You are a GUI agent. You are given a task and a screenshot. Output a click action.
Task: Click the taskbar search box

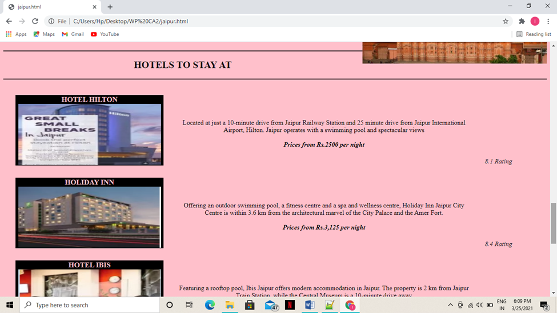coord(90,305)
